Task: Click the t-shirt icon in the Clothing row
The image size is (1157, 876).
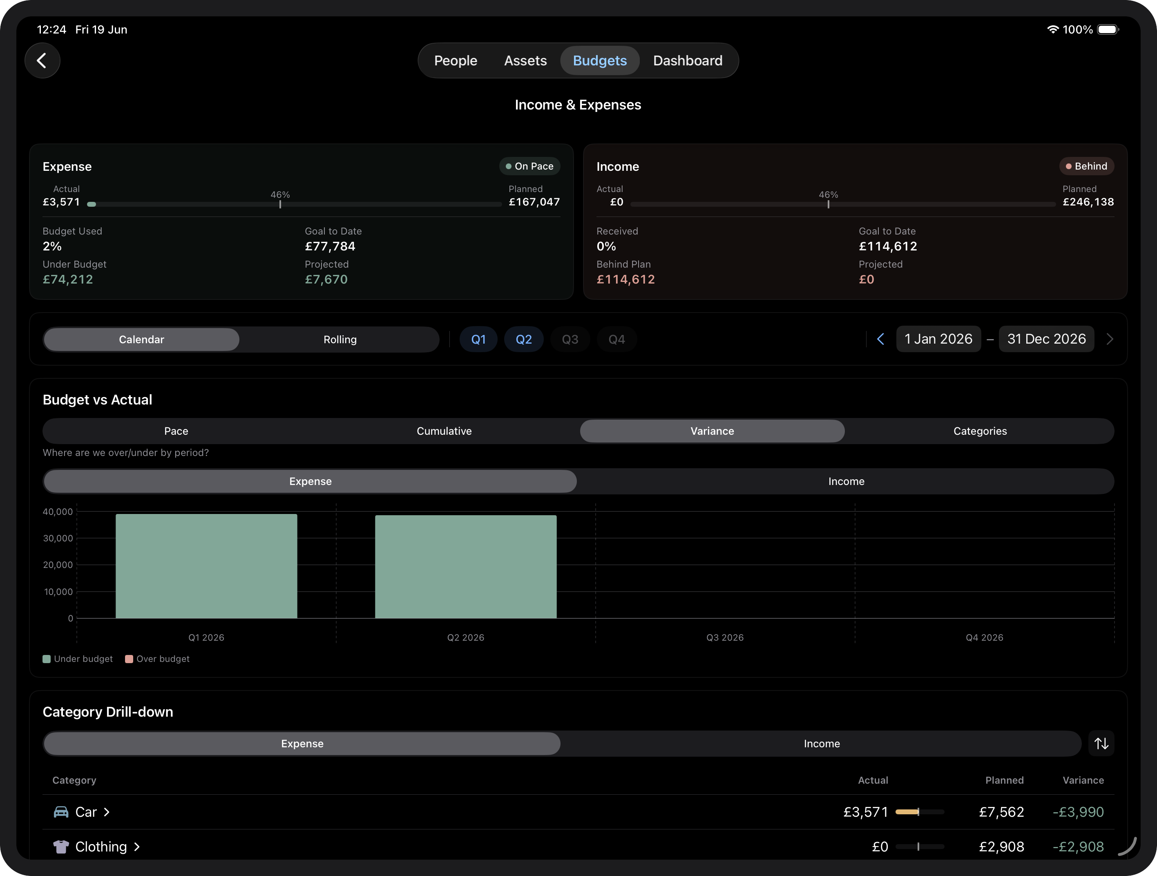Action: pos(61,847)
